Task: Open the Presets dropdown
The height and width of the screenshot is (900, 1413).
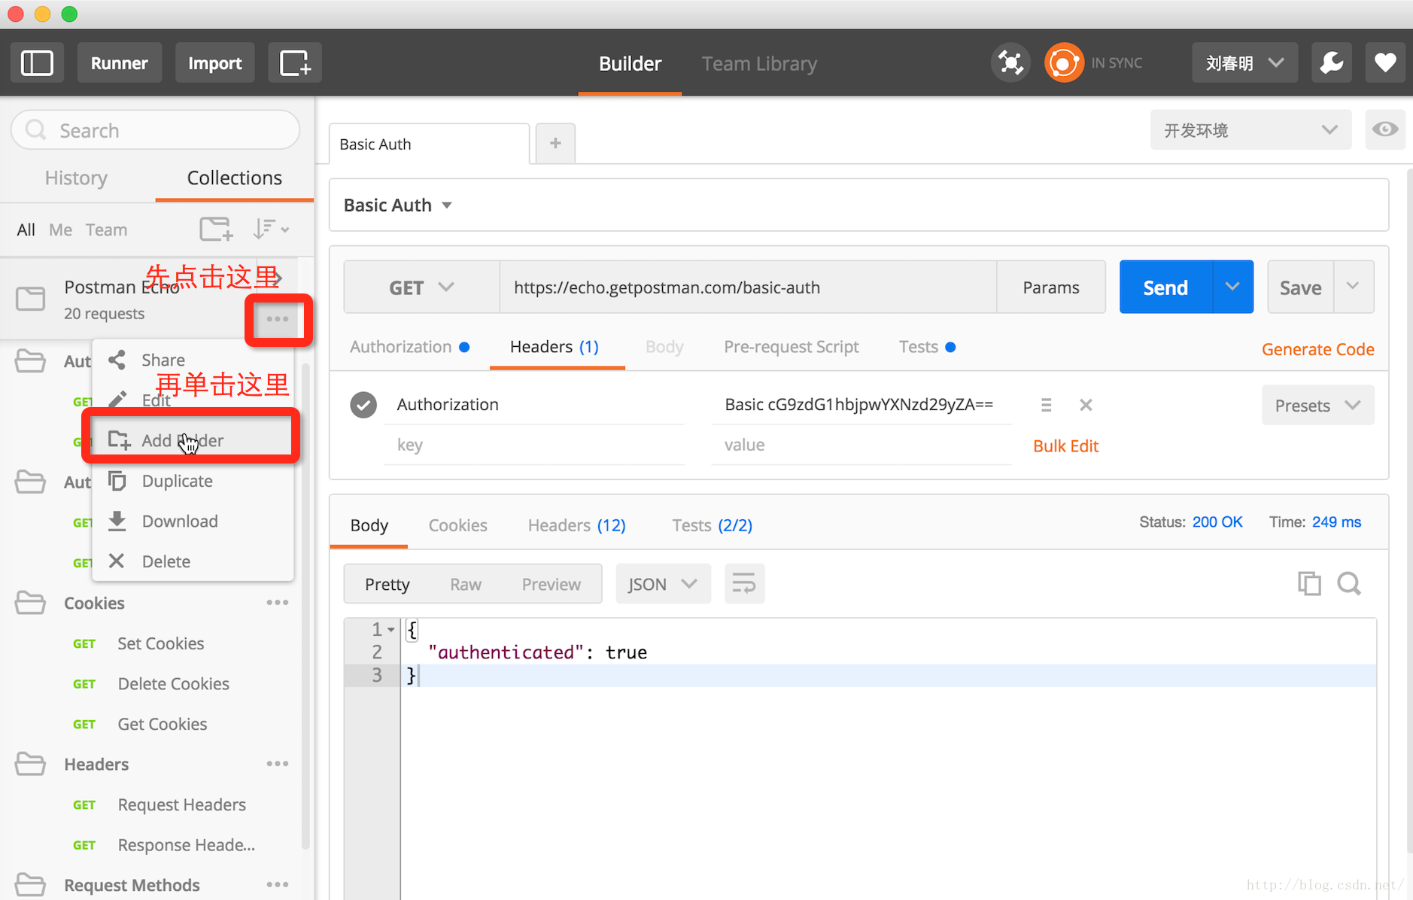Action: click(1317, 405)
